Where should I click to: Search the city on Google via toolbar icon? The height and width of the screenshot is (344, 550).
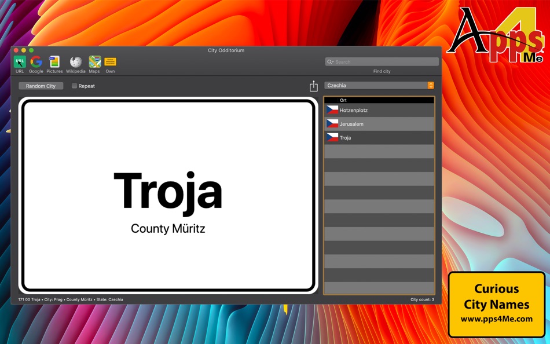coord(35,63)
